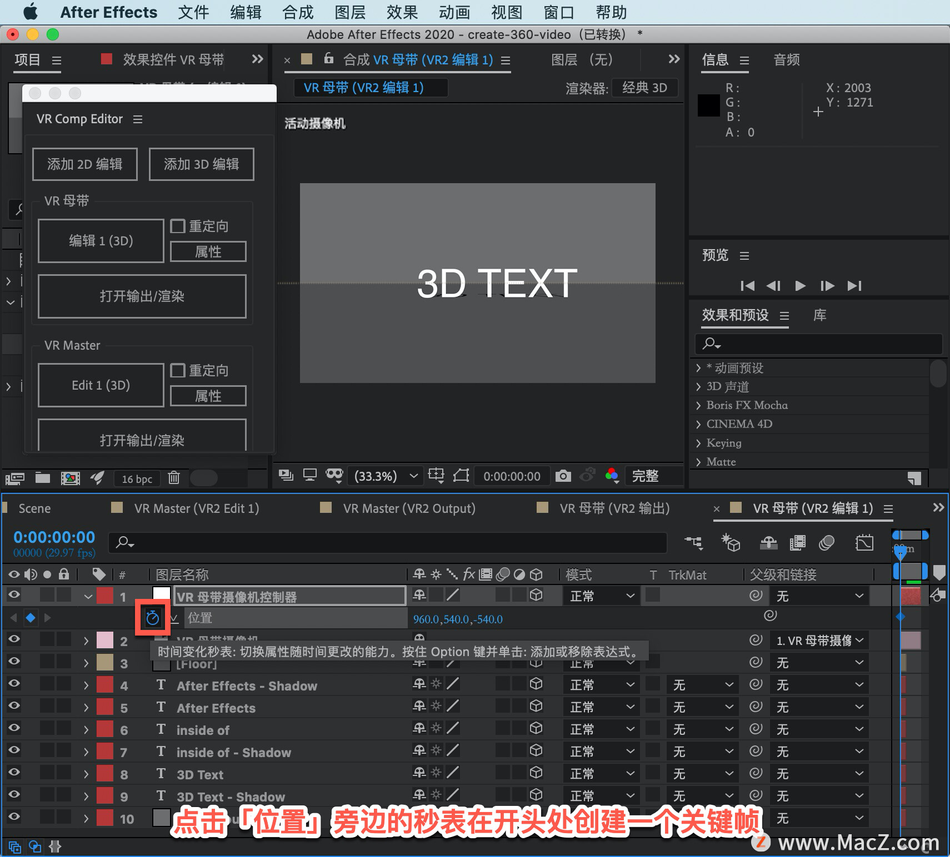Expand layer switches pane icon

(15, 847)
